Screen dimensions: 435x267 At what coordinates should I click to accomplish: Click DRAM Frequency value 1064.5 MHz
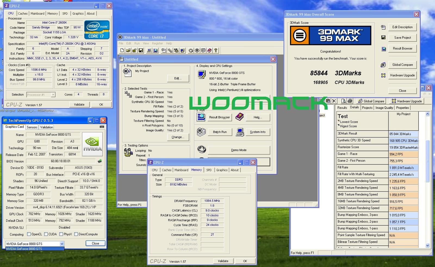212,201
